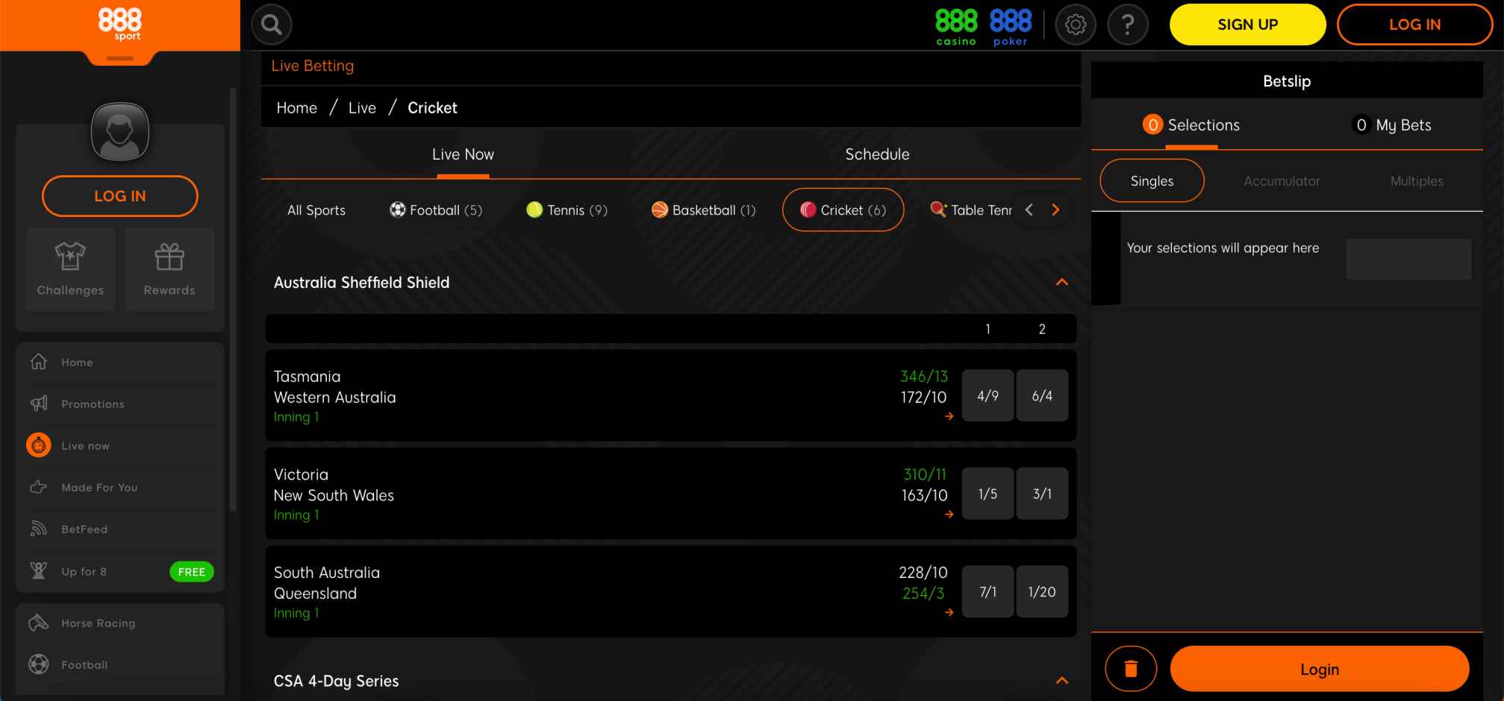Click the right arrow to see more sports

[1055, 210]
